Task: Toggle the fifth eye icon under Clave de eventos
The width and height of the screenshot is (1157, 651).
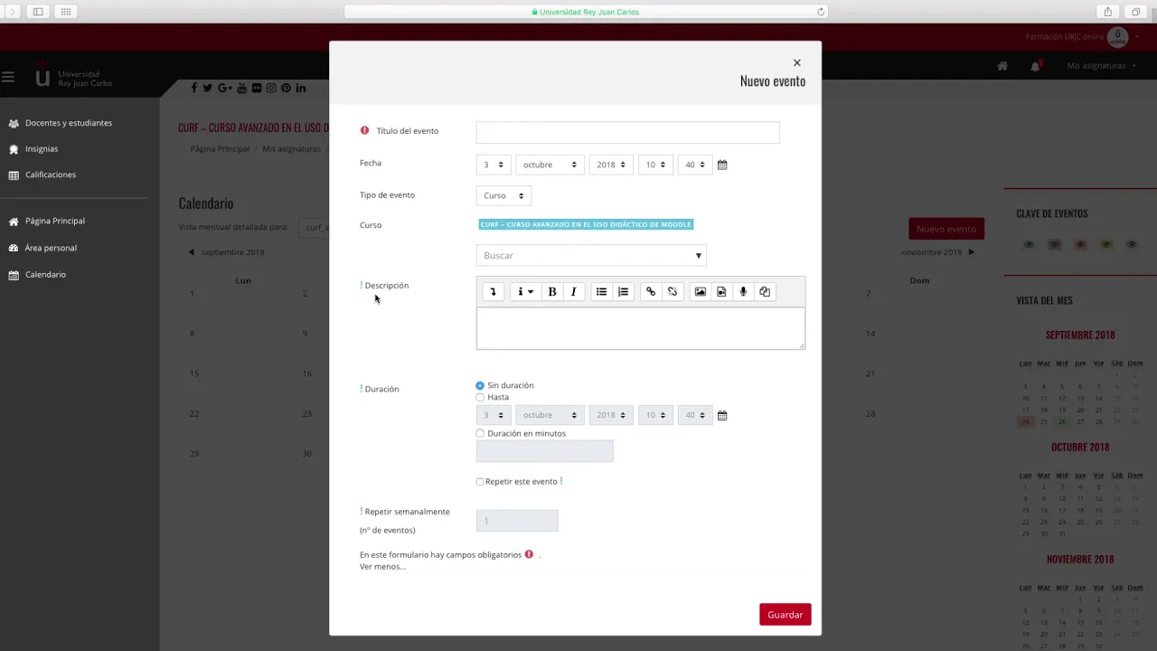Action: click(x=1132, y=245)
